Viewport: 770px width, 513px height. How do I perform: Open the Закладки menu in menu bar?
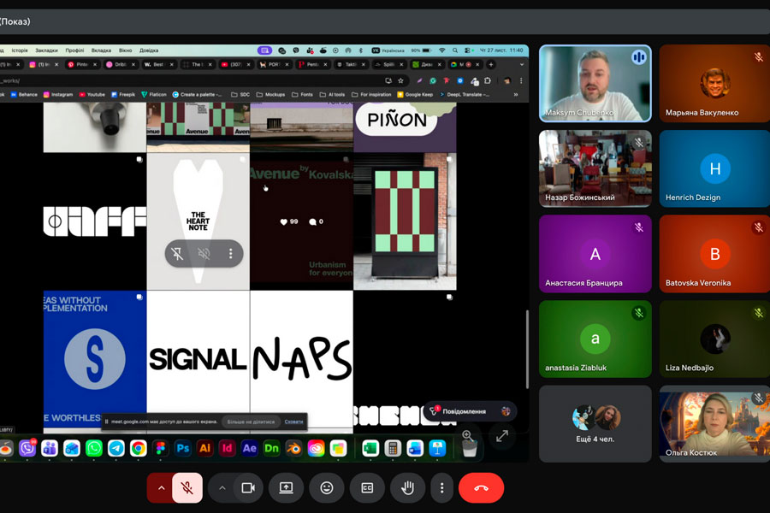(x=47, y=50)
